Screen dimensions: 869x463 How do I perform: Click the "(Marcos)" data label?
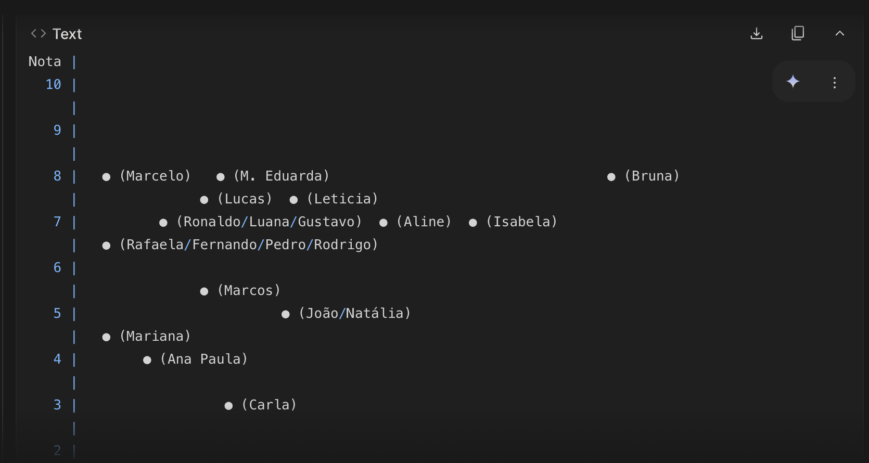249,291
